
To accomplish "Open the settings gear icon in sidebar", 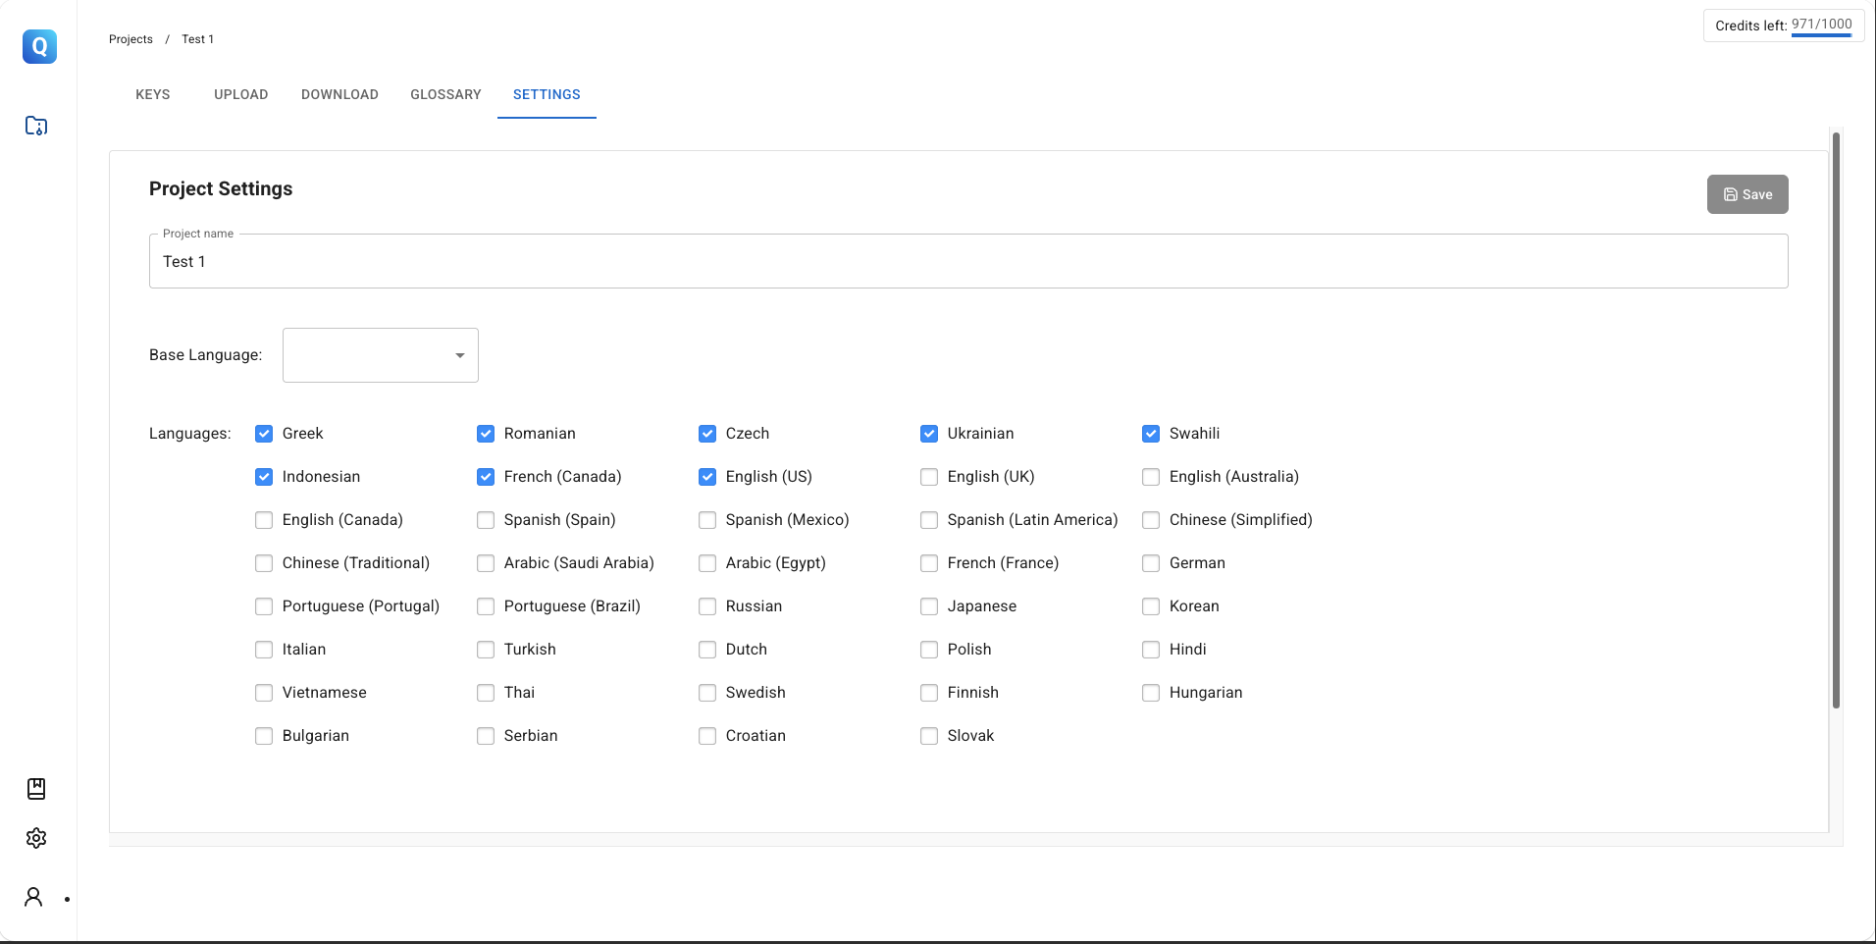I will (36, 838).
